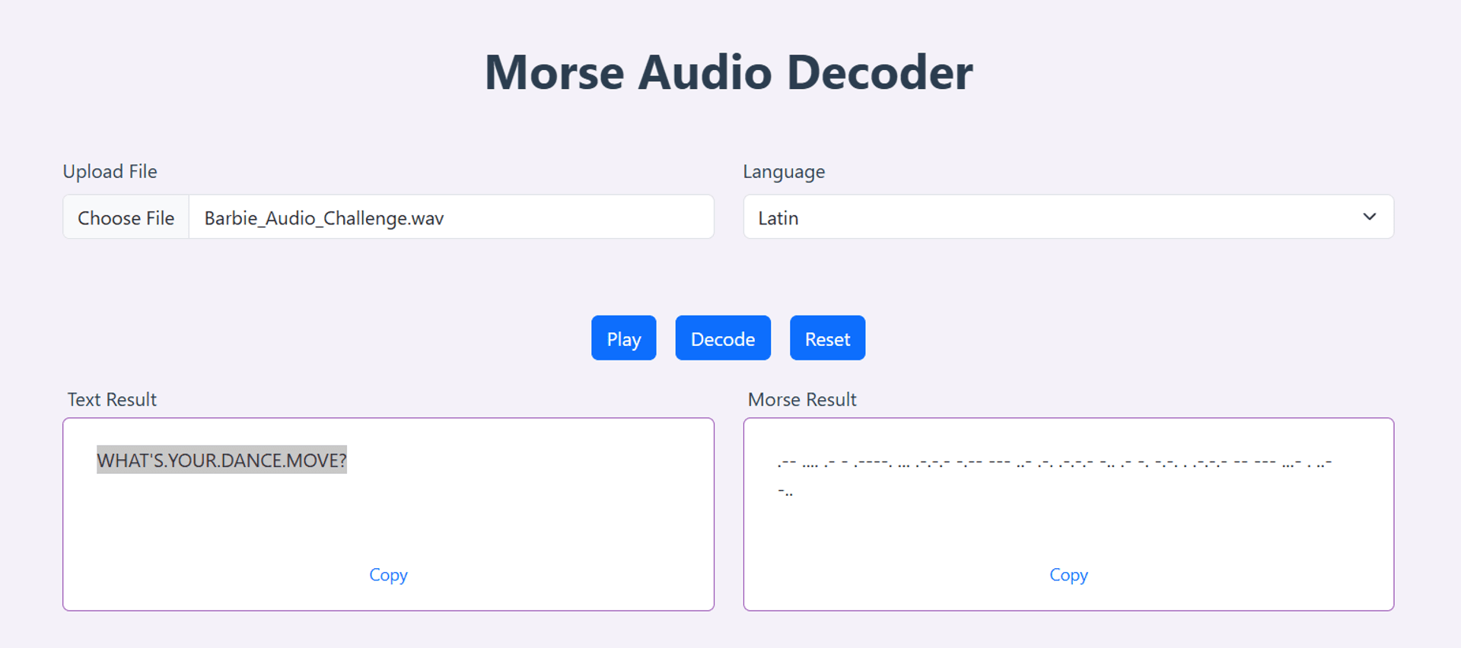Image resolution: width=1461 pixels, height=648 pixels.
Task: Click the Morse Result label
Action: 802,400
